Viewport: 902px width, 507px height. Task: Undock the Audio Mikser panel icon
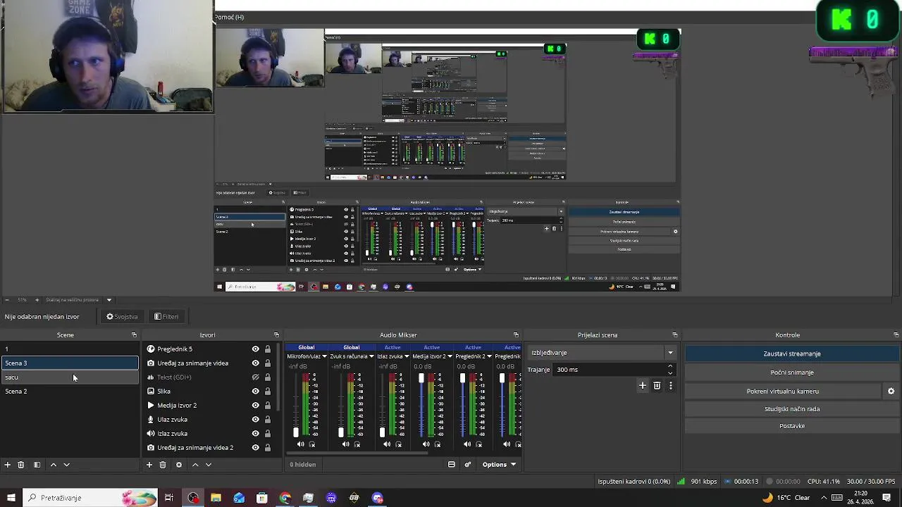516,335
